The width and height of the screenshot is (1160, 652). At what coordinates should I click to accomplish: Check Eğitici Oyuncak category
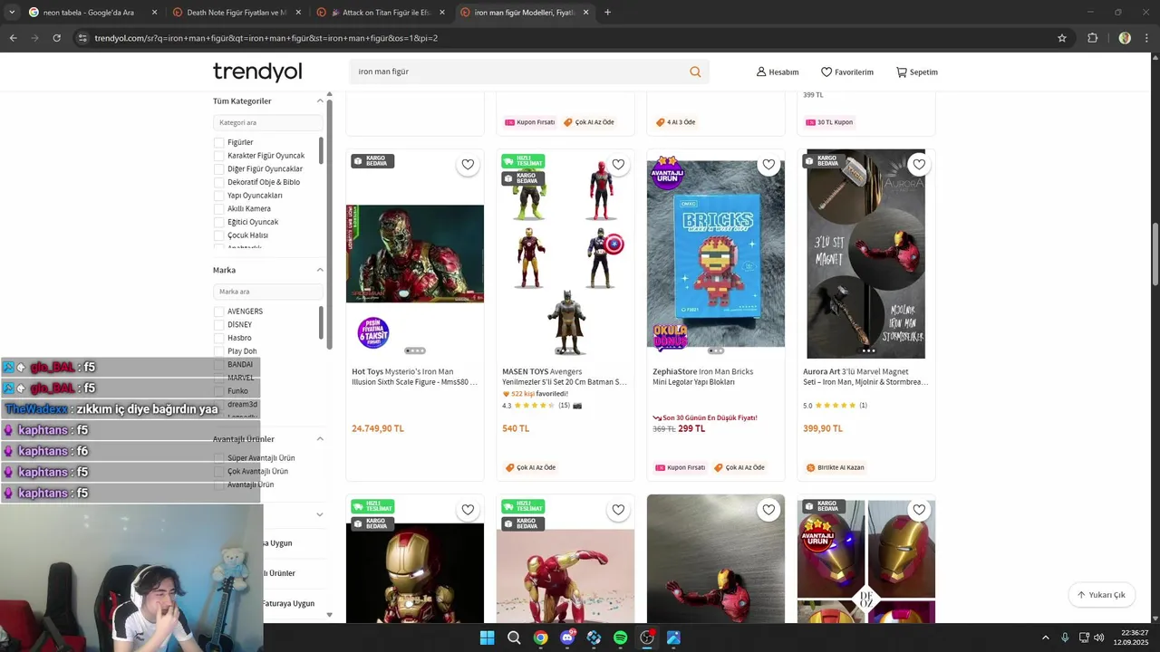tap(218, 222)
